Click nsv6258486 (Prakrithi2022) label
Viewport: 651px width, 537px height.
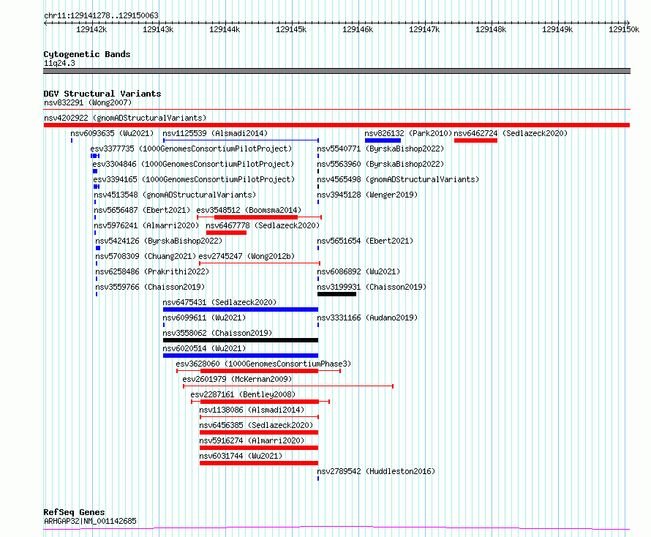152,271
